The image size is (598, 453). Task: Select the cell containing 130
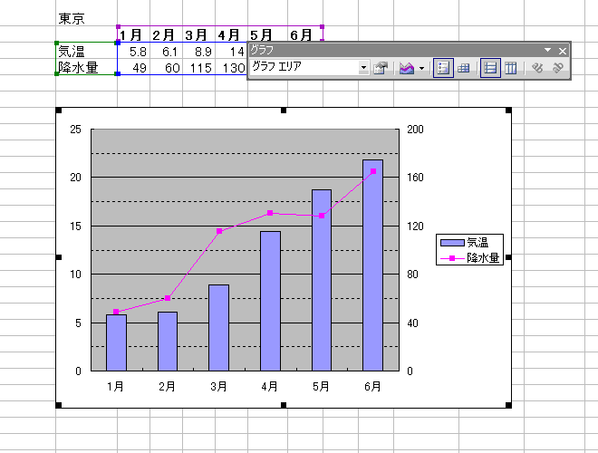pos(231,67)
